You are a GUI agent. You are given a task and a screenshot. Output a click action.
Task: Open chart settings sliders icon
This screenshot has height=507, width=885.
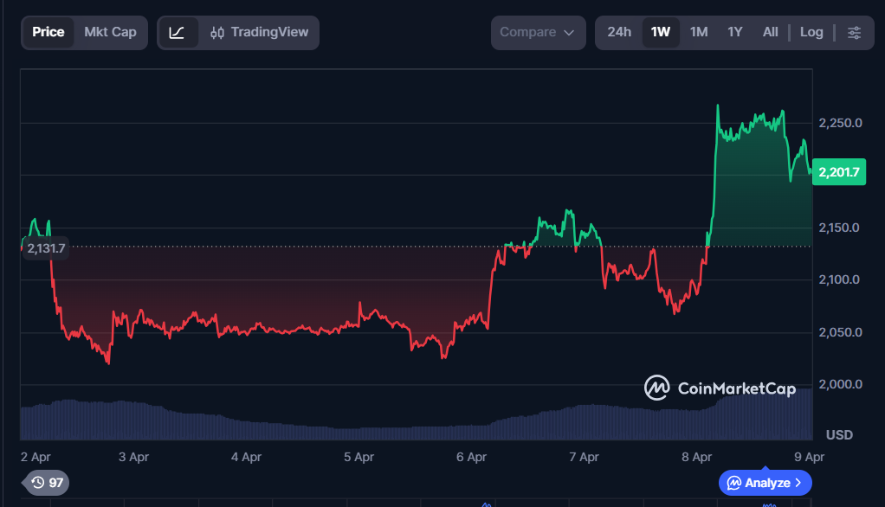[854, 33]
